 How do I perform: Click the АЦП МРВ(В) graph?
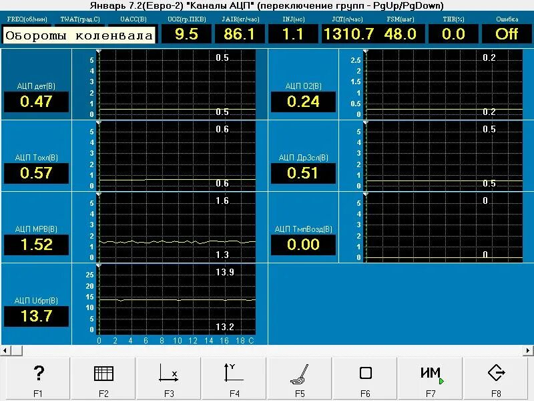177,227
